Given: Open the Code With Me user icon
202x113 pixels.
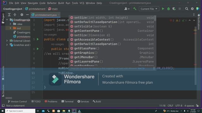Looking at the screenshot, I should tap(127, 9).
